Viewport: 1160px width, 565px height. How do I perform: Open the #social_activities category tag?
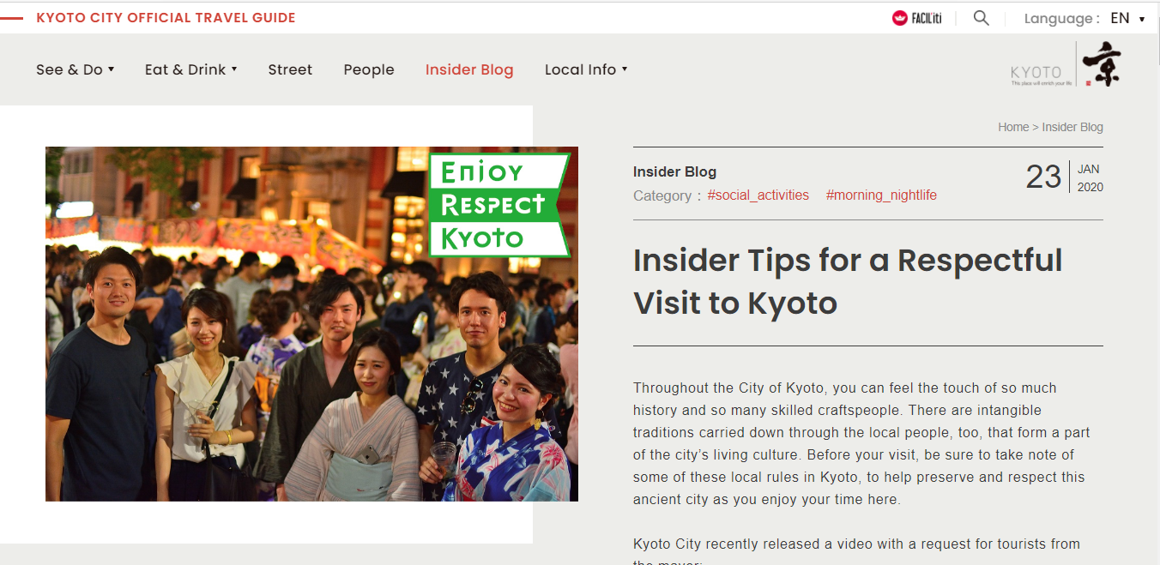click(x=758, y=195)
